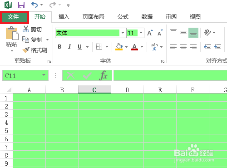Activate 格式刷 format painter
This screenshot has width=227, height=168.
click(x=35, y=50)
